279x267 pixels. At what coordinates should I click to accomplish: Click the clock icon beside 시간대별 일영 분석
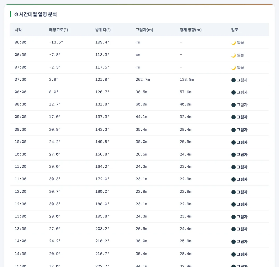point(16,14)
